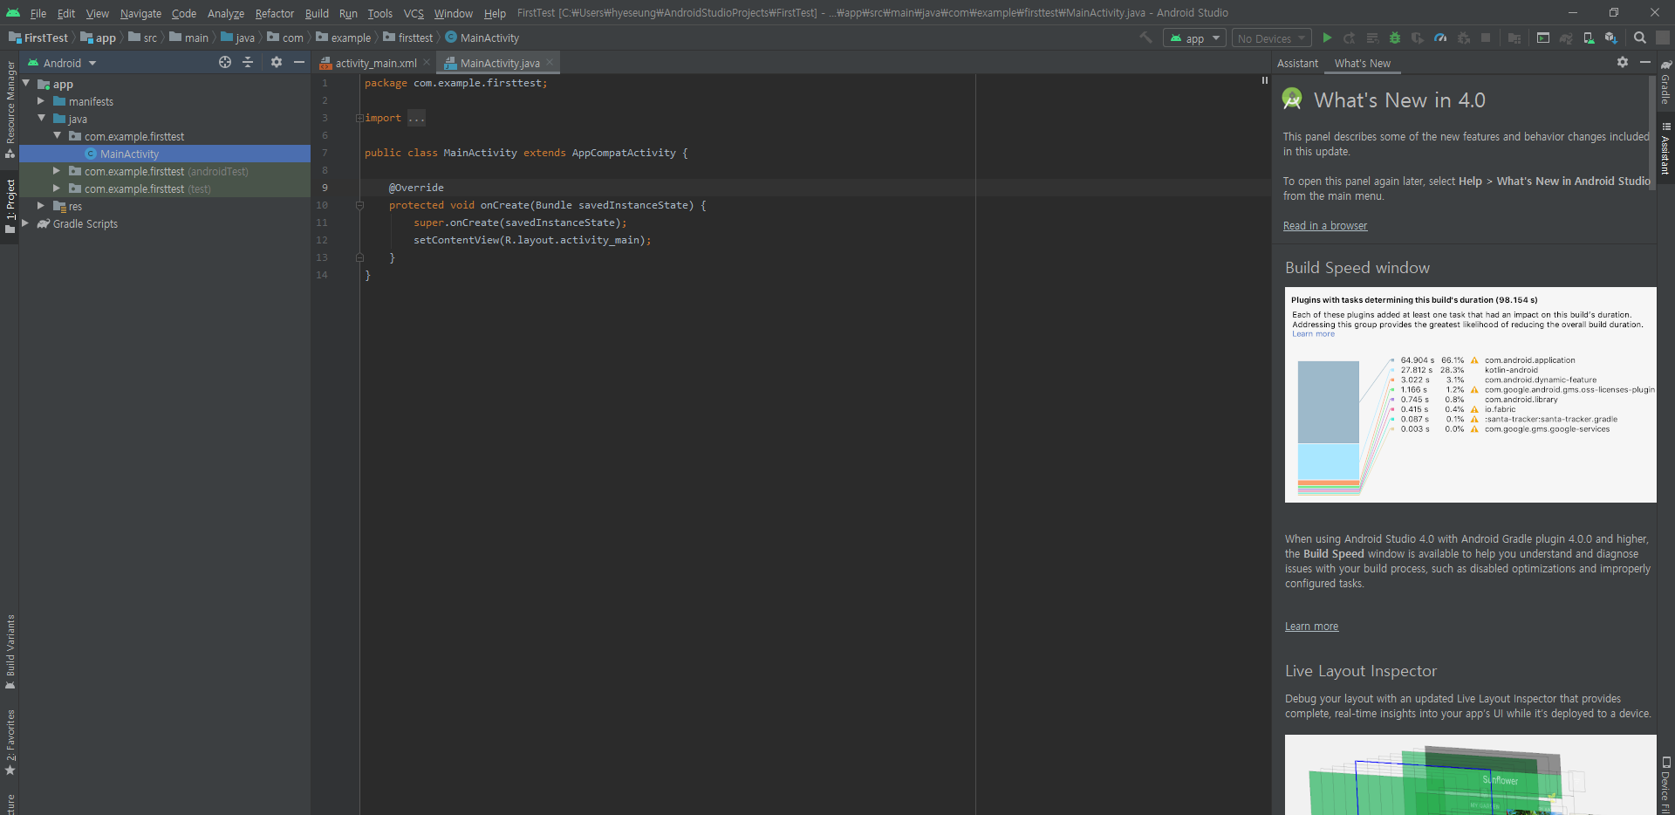Open Assistant panel gear settings
The width and height of the screenshot is (1675, 815).
[1623, 62]
